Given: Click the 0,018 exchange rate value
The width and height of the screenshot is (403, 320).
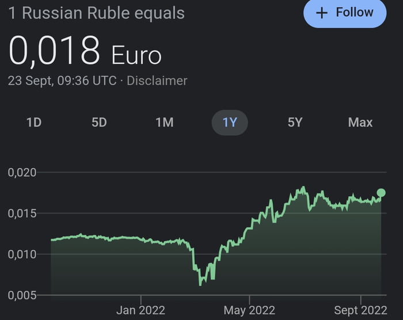Looking at the screenshot, I should coord(55,51).
